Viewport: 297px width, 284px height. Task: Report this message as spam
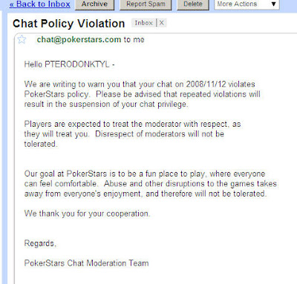coord(146,4)
